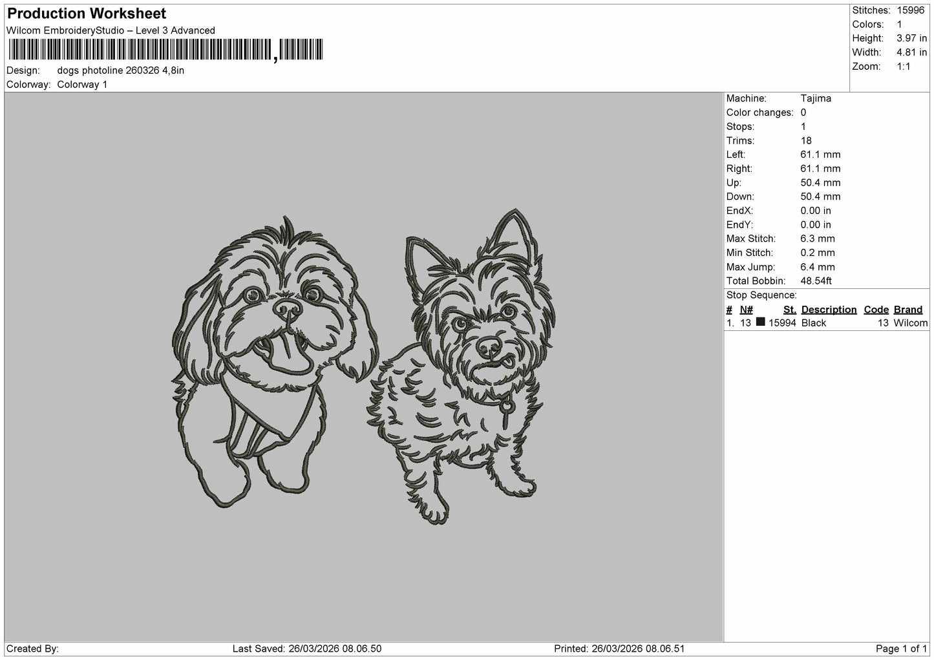This screenshot has height=660, width=934.
Task: Select the Stitches count 15996
Action: pyautogui.click(x=910, y=10)
